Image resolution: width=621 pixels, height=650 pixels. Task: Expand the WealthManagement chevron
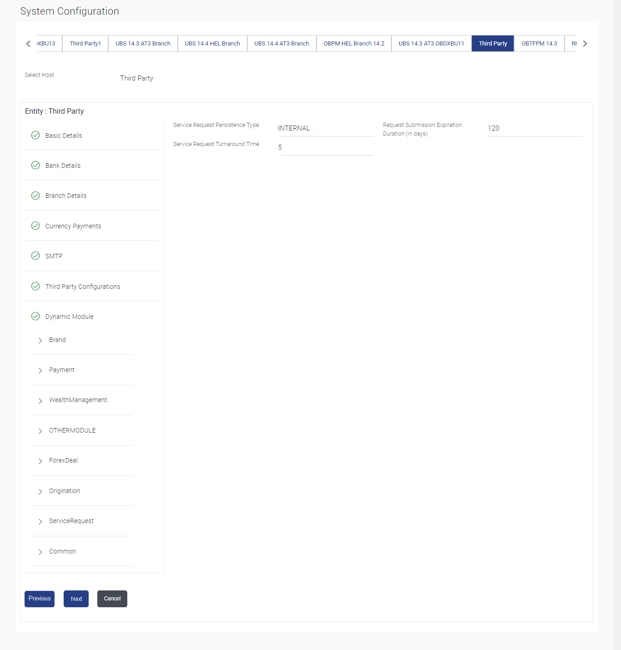pyautogui.click(x=40, y=401)
